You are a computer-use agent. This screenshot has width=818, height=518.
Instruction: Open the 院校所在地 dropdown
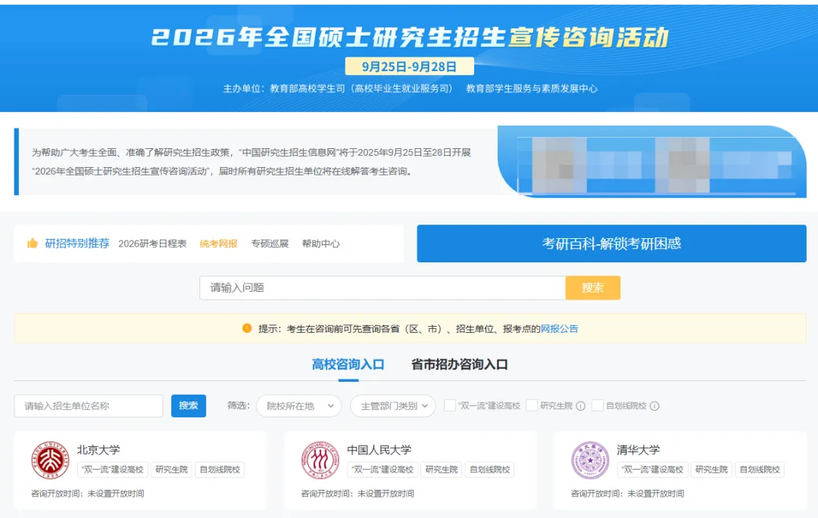tap(299, 406)
